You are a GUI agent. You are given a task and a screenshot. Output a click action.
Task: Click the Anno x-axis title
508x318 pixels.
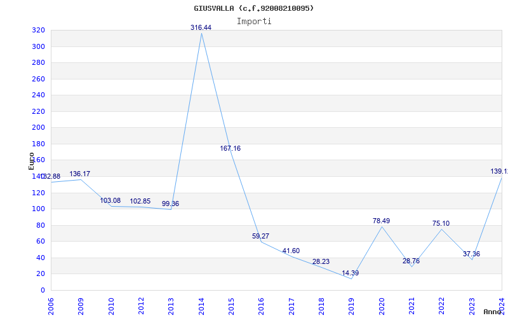(x=493, y=312)
